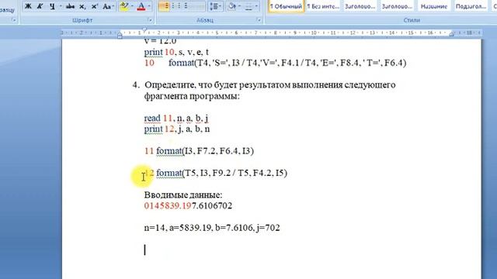The width and height of the screenshot is (497, 279).
Task: Apply superscript formatting
Action: coord(95,6)
